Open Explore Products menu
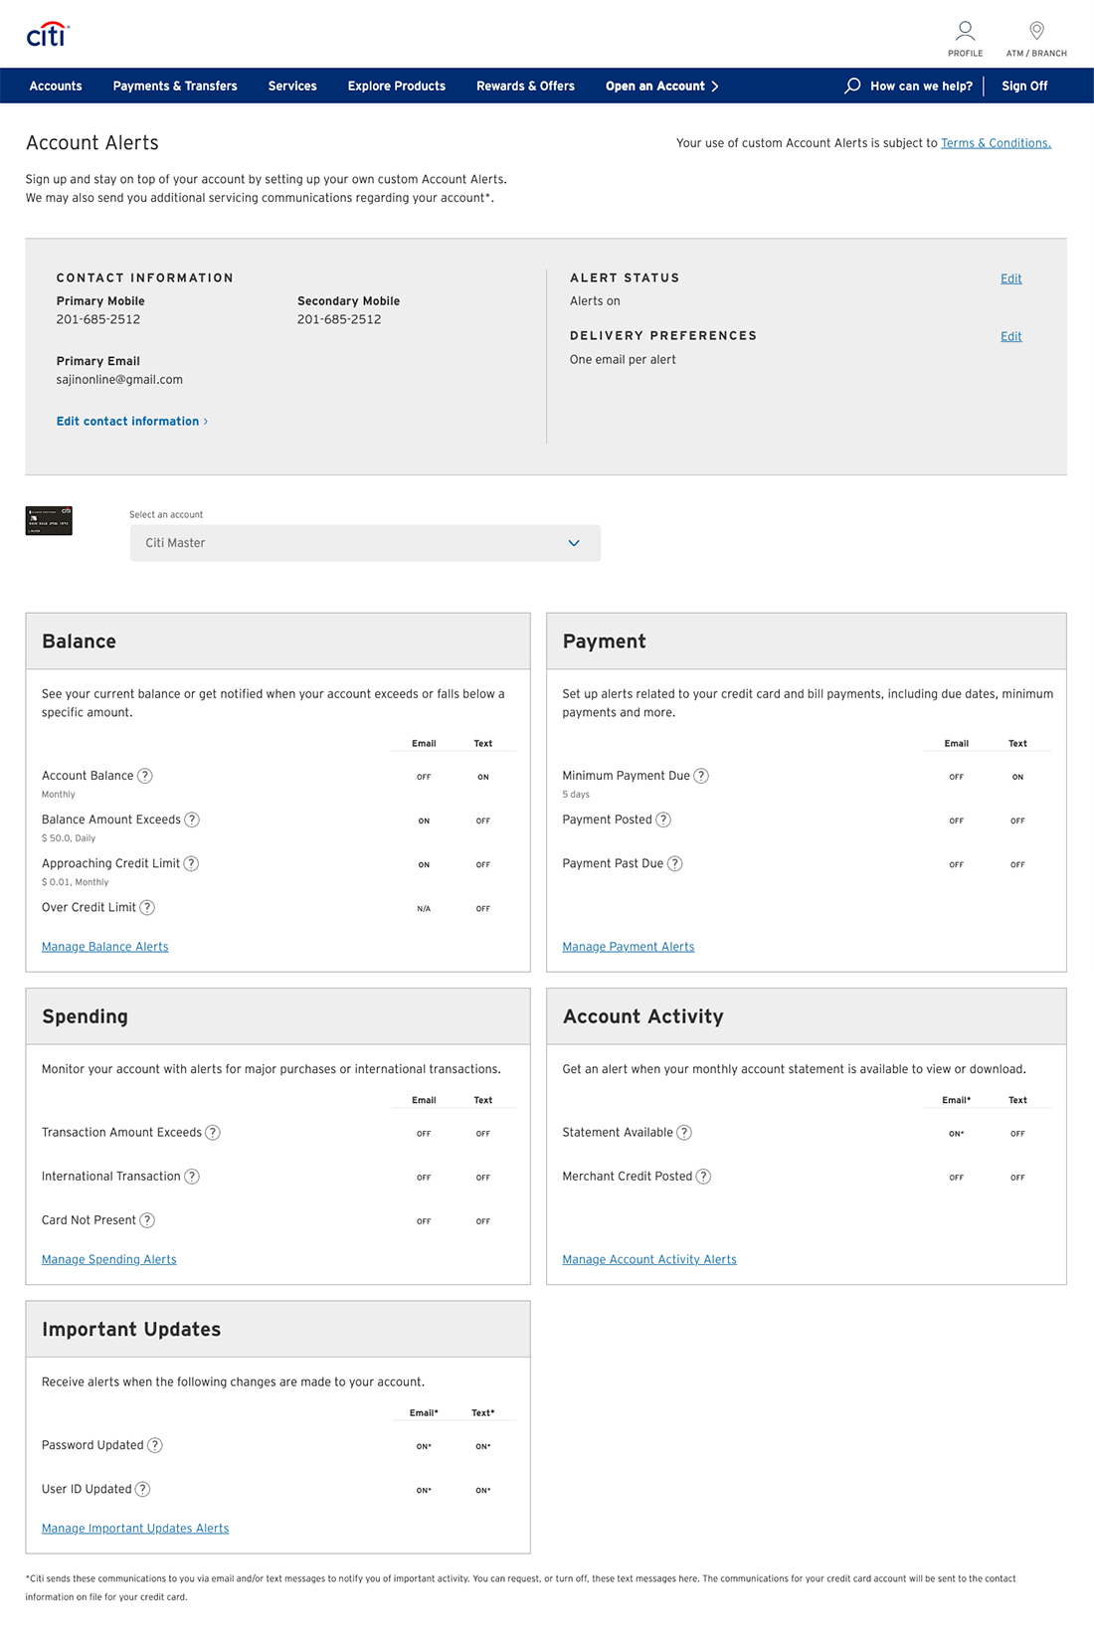Viewport: 1094px width, 1651px height. click(x=397, y=86)
